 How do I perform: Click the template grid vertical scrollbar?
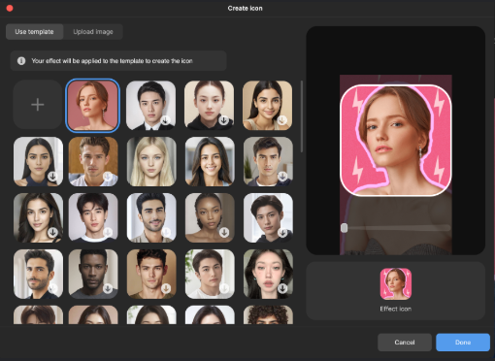click(x=302, y=116)
